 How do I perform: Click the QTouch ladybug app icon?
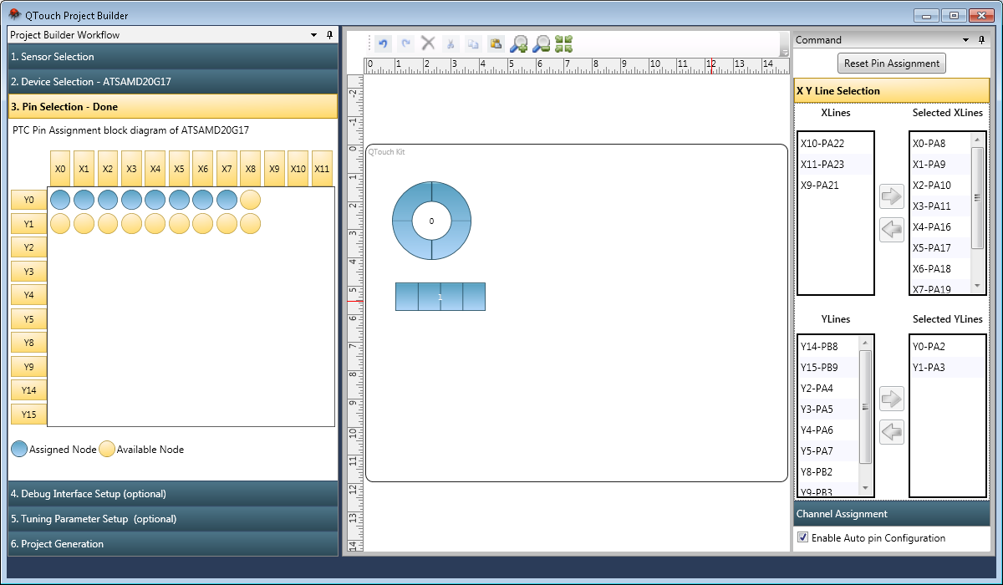[14, 14]
